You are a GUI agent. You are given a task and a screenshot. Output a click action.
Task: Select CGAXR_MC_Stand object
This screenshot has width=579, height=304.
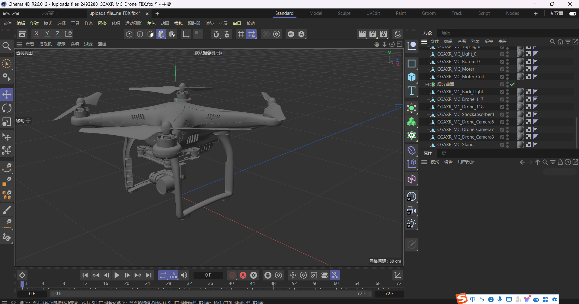pos(455,145)
